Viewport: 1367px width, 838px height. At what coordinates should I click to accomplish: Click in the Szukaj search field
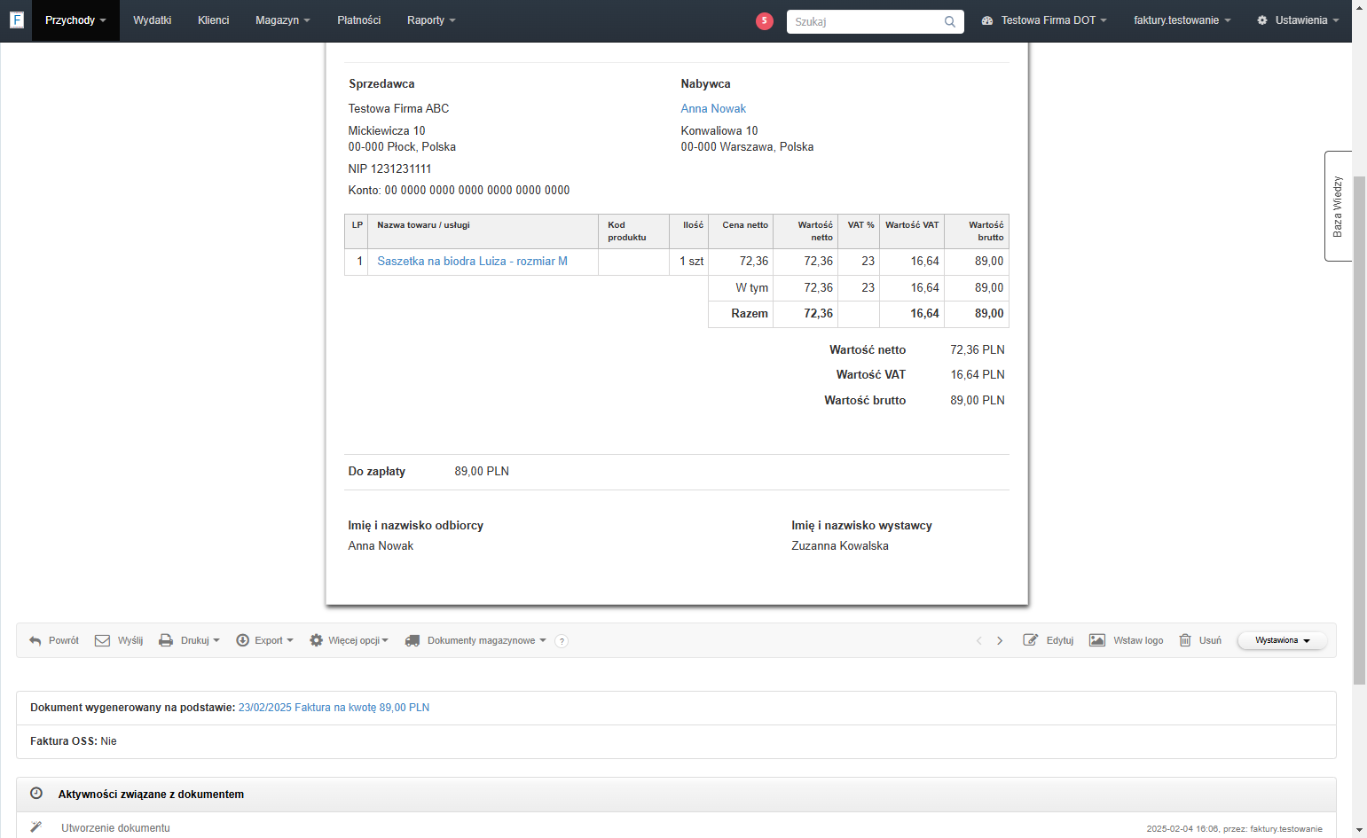(x=864, y=21)
